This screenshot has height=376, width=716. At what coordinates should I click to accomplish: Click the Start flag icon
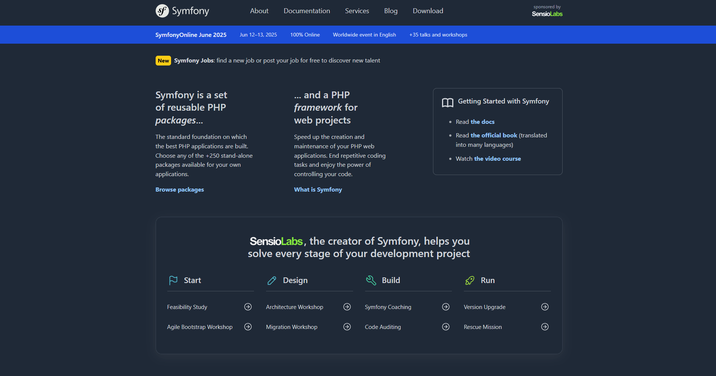coord(173,280)
